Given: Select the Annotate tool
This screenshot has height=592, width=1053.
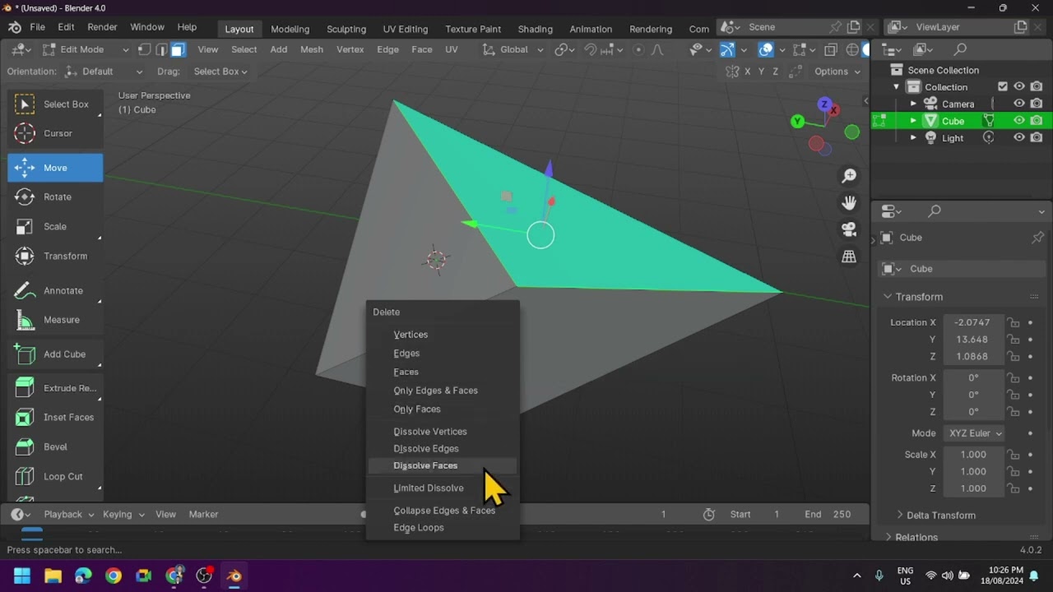Looking at the screenshot, I should (55, 291).
